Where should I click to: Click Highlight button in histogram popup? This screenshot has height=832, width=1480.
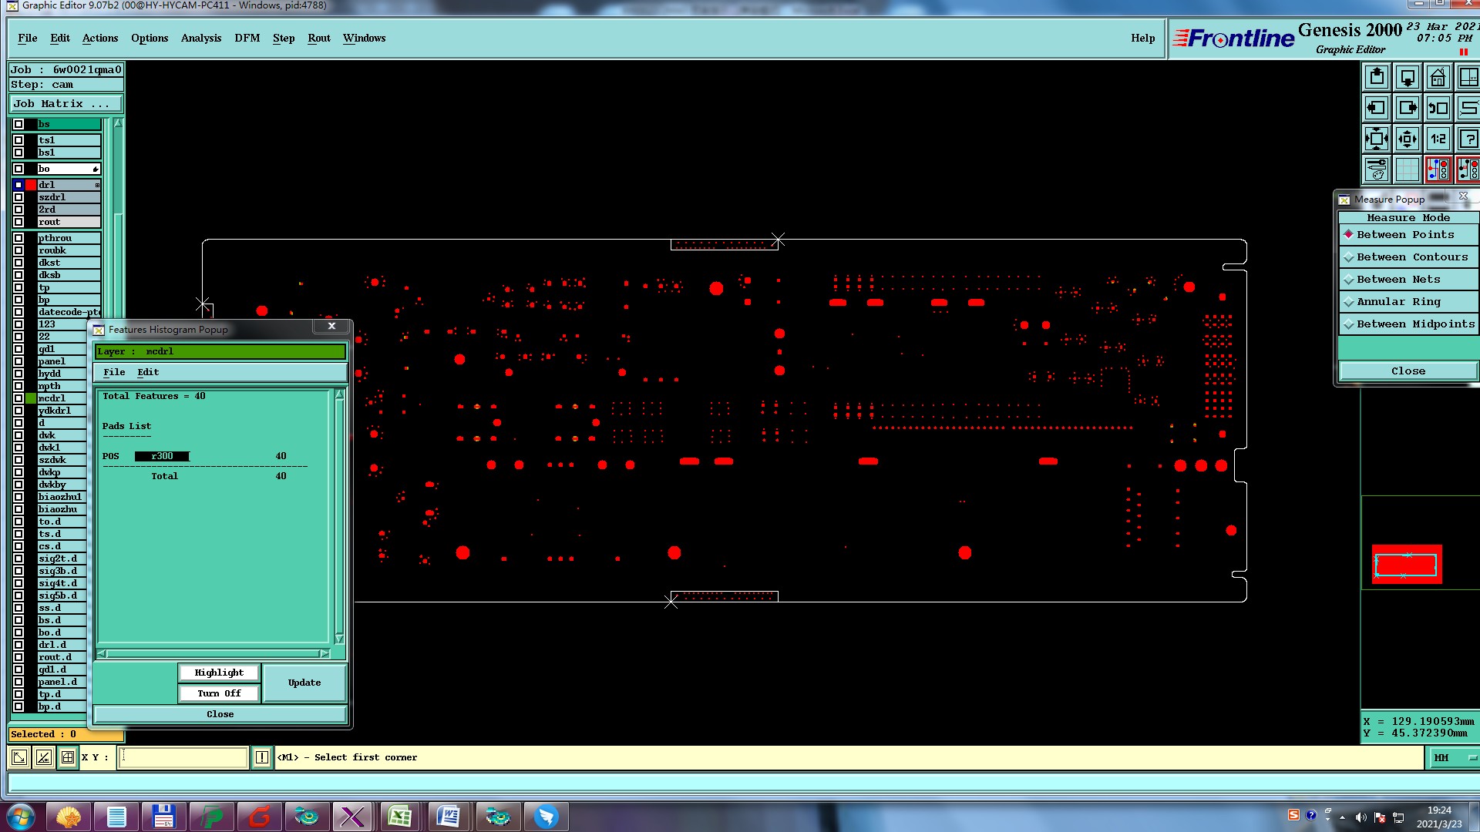coord(219,673)
